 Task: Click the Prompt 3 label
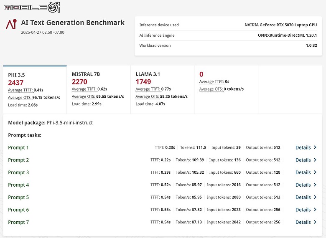pos(18,172)
